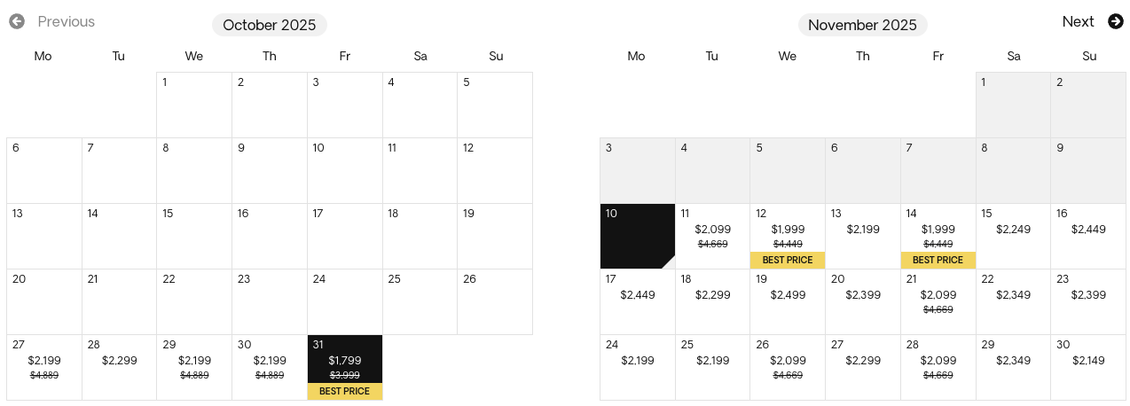Click the Previous month arrow icon

17,21
